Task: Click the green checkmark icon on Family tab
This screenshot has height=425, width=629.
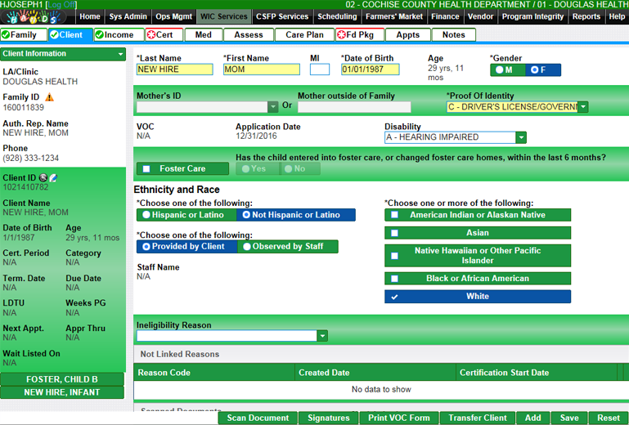Action: (x=6, y=35)
